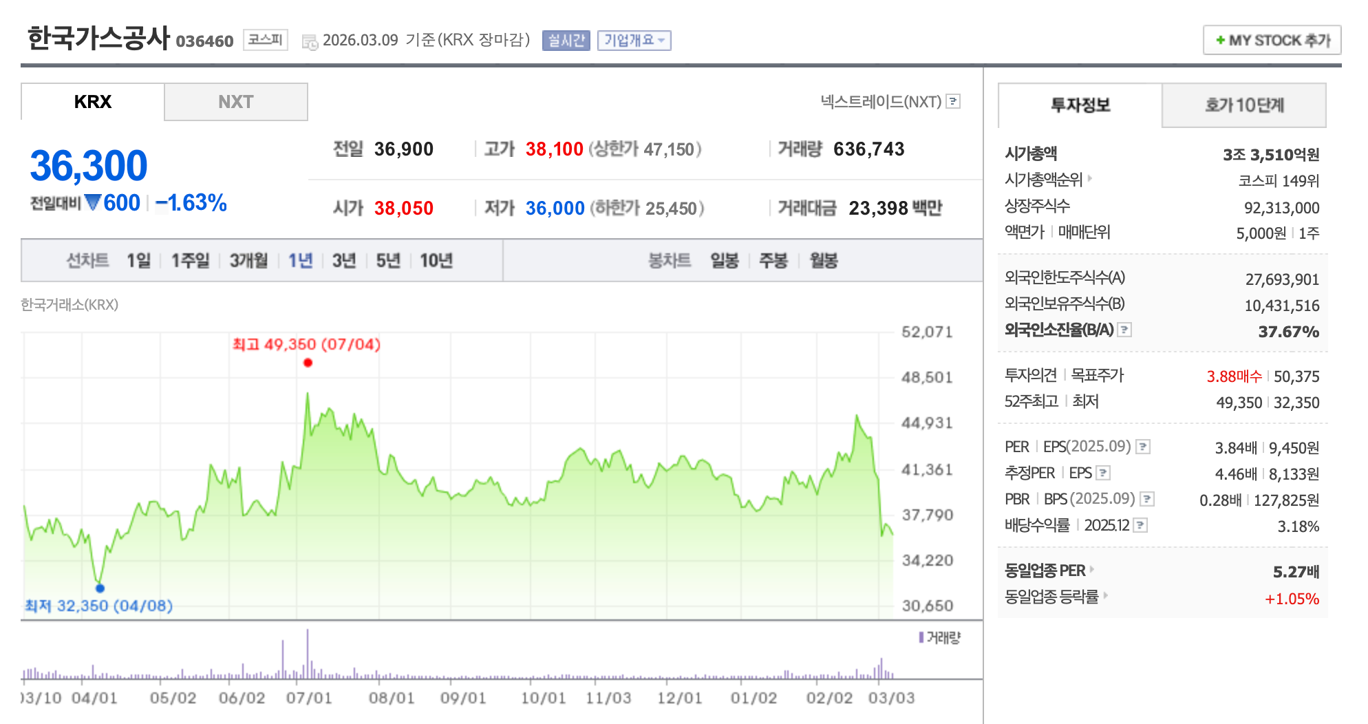Click the stock code 036460
This screenshot has height=724, width=1368.
coord(204,41)
